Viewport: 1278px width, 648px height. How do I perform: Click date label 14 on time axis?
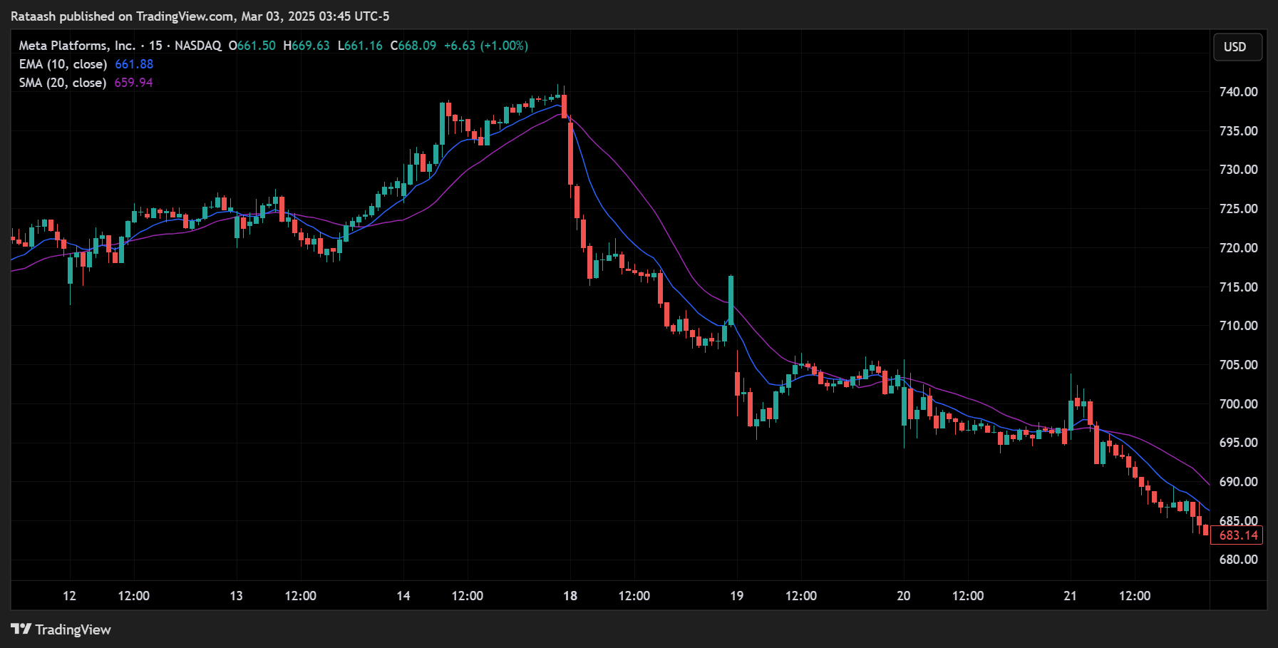pyautogui.click(x=403, y=596)
